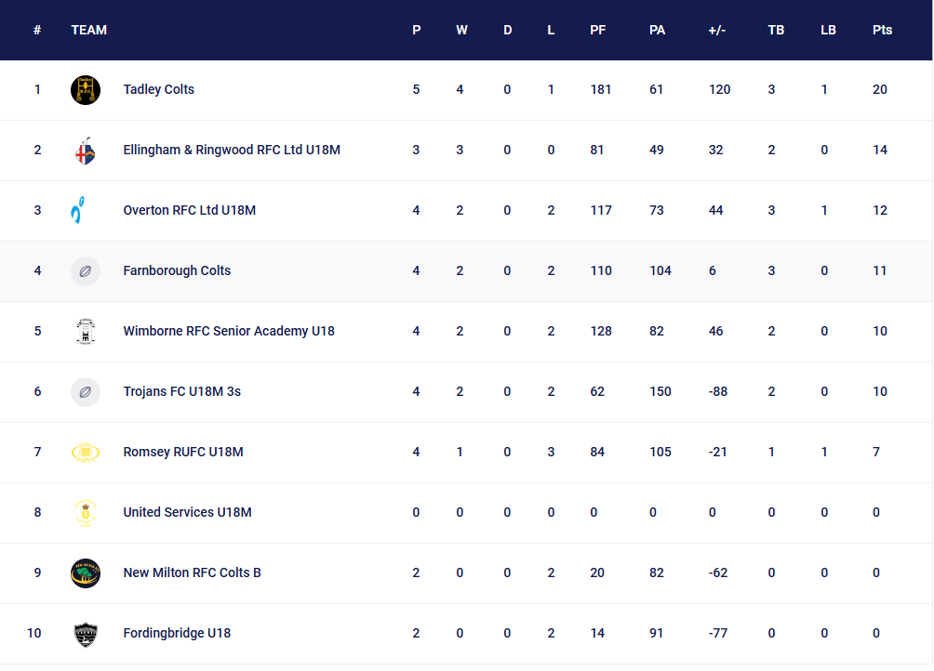Click the Romsey RUFC yellow badge

click(86, 453)
